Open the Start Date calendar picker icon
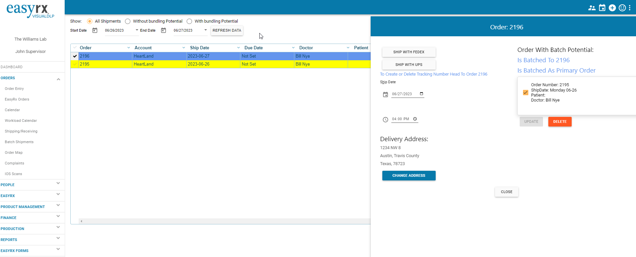 (x=95, y=30)
